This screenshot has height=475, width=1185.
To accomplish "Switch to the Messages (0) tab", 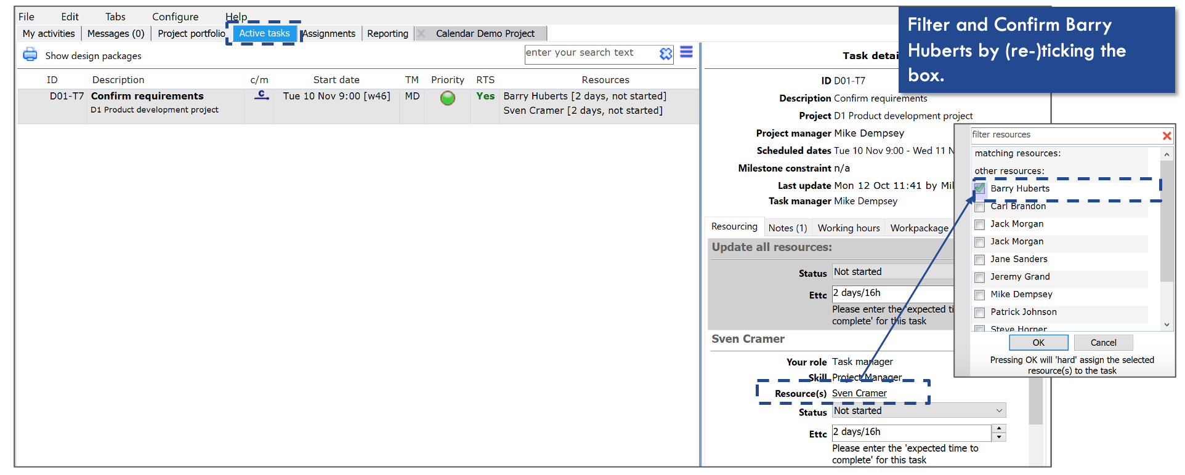I will point(116,33).
